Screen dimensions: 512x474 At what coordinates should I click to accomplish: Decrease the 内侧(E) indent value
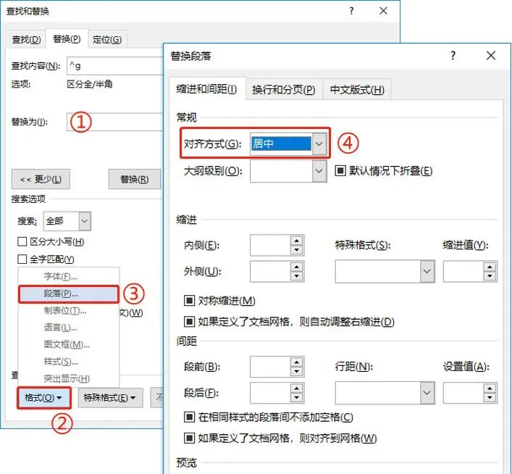click(296, 250)
